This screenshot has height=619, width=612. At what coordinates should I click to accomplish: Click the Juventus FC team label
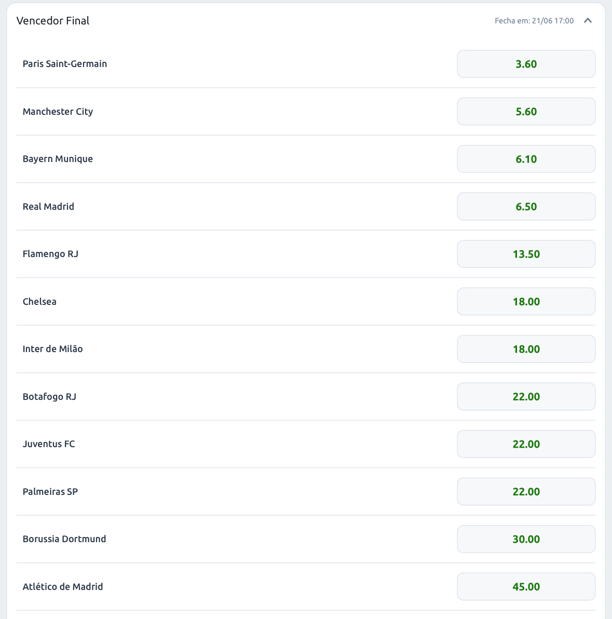(x=49, y=444)
